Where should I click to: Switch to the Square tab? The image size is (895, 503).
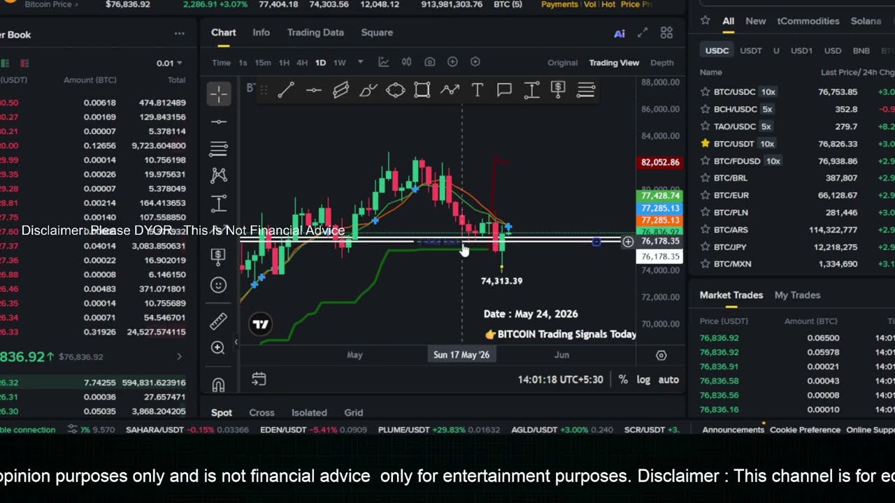click(377, 33)
